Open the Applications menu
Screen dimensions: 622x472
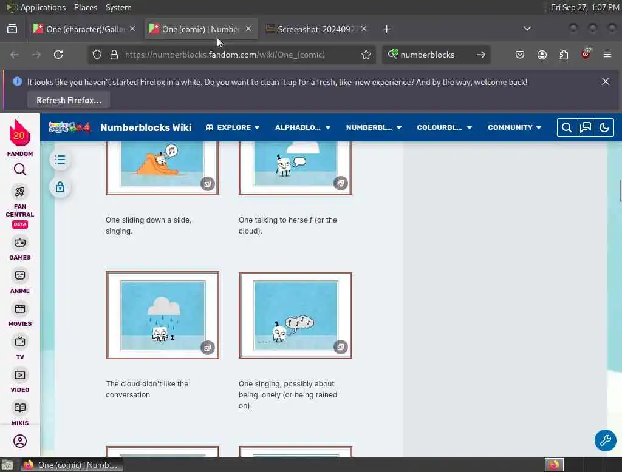point(43,7)
